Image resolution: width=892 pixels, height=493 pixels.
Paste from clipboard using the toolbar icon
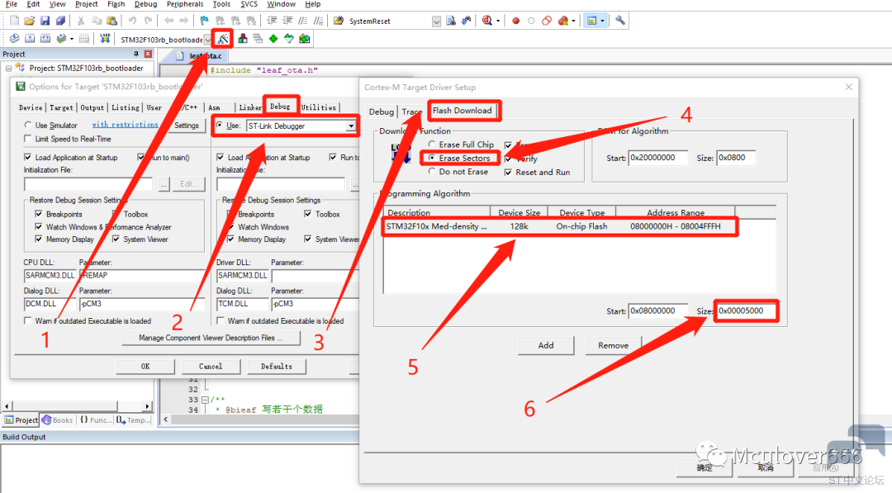[x=112, y=21]
